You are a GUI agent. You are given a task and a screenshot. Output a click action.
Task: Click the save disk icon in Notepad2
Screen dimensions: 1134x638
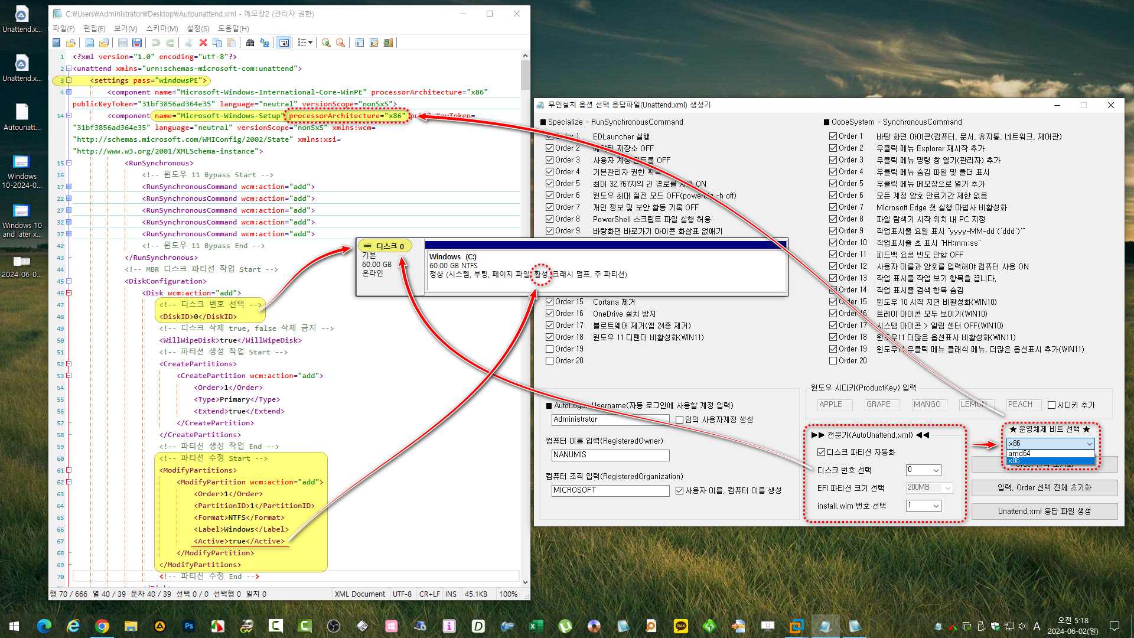coord(123,43)
